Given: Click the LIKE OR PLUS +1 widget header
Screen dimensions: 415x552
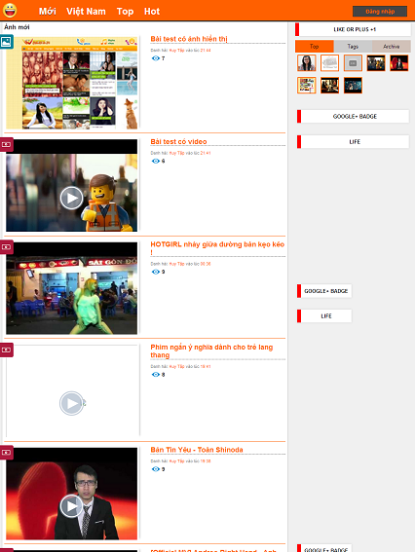Looking at the screenshot, I should [353, 29].
